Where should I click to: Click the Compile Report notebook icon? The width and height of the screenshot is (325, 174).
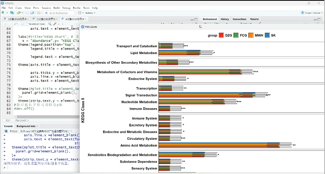[x=64, y=24]
